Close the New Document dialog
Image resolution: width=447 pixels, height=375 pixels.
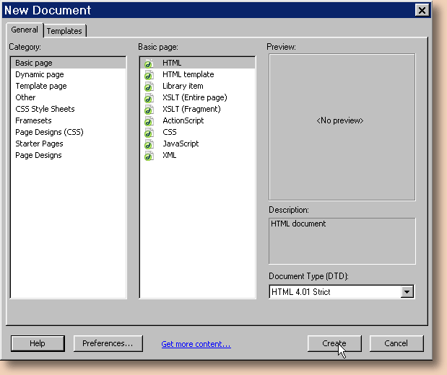[x=422, y=10]
